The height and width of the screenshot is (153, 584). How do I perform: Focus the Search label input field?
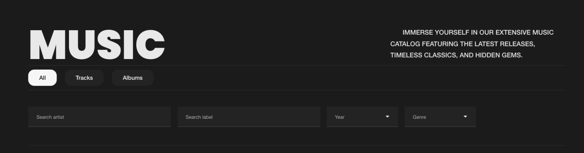(249, 117)
